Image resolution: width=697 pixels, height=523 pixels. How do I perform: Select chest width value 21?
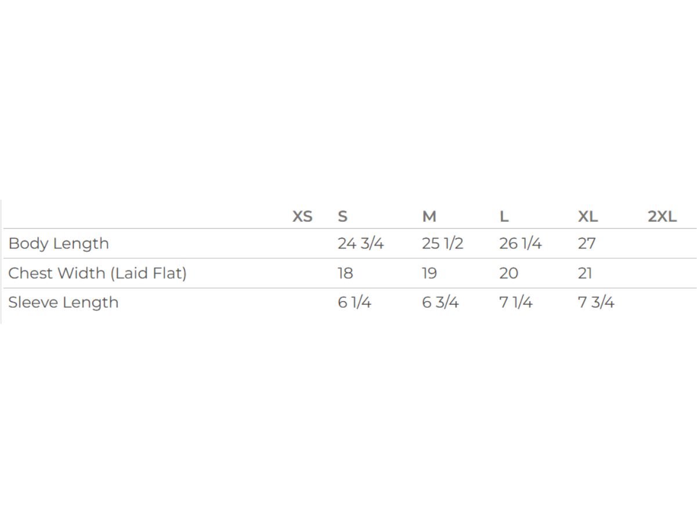tap(585, 273)
